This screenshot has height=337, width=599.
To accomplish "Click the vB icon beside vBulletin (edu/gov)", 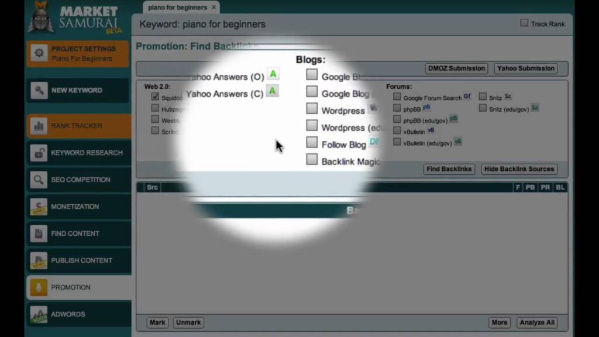I will click(x=457, y=142).
